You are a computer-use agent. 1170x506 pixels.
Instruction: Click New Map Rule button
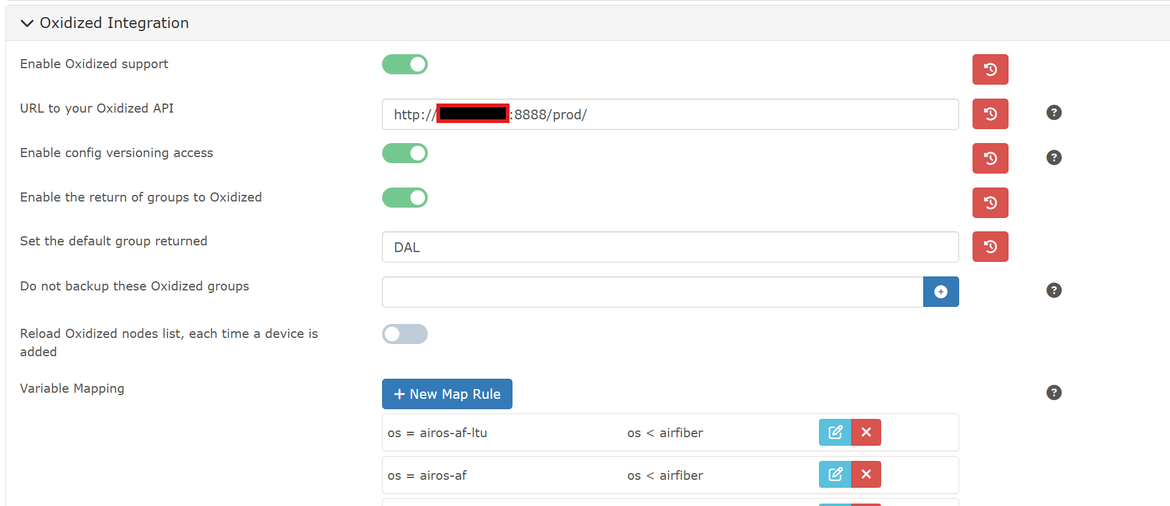(447, 394)
